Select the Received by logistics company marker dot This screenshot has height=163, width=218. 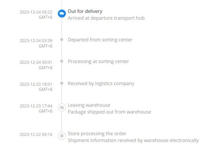(62, 83)
